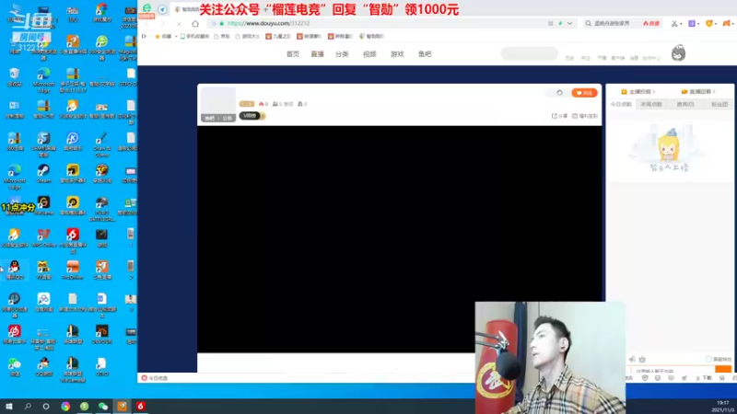737x414 pixels.
Task: Open the Draw & Guess desktop shortcut
Action: click(x=101, y=144)
